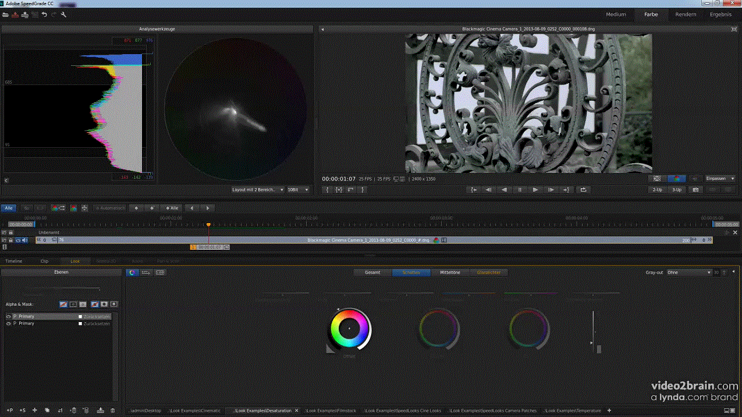Switch to the Farbe tab
742x417 pixels.
point(651,15)
